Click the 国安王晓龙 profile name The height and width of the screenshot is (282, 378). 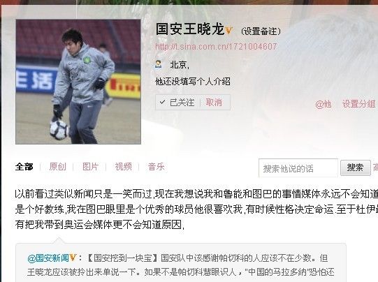[190, 29]
